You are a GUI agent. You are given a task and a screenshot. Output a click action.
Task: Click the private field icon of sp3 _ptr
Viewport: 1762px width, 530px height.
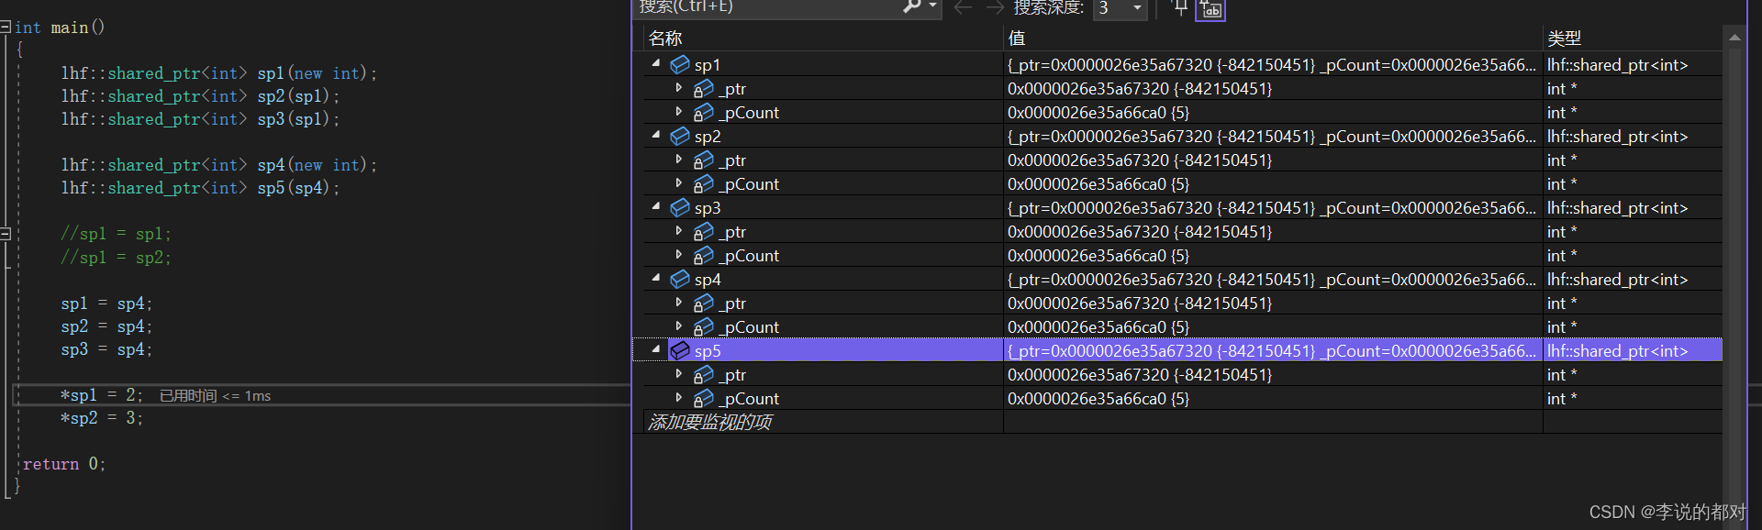(704, 231)
